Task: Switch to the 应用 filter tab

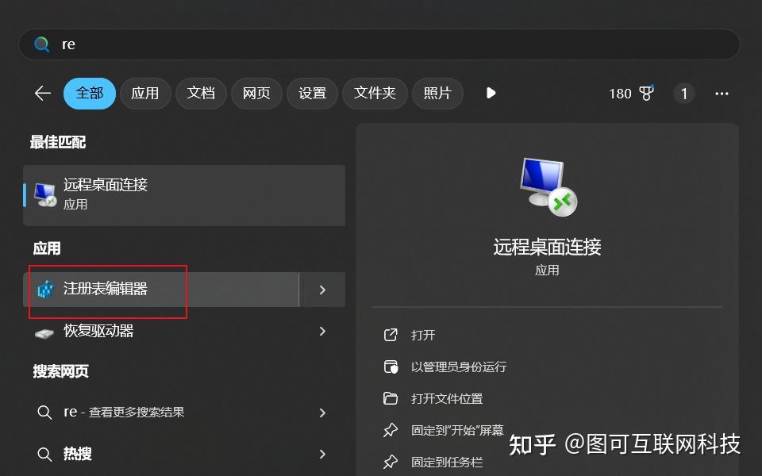Action: (x=144, y=94)
